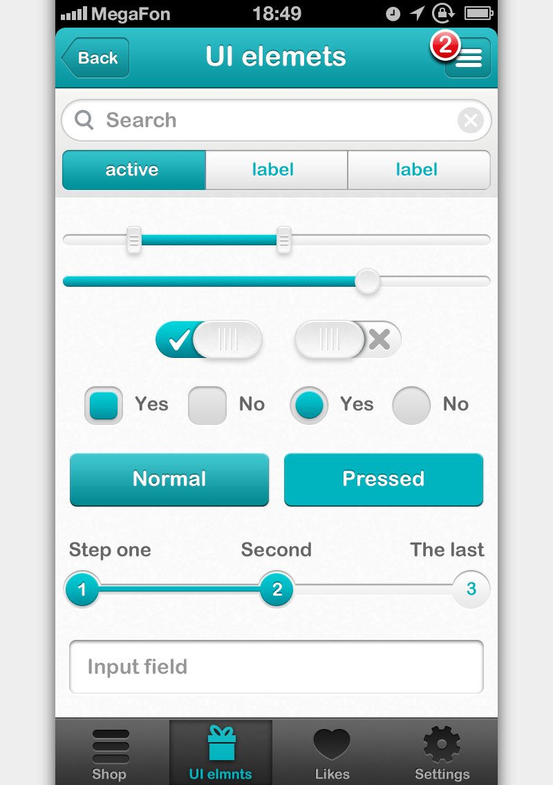Switch to the active segment tab
Viewport: 553px width, 785px height.
pos(133,170)
